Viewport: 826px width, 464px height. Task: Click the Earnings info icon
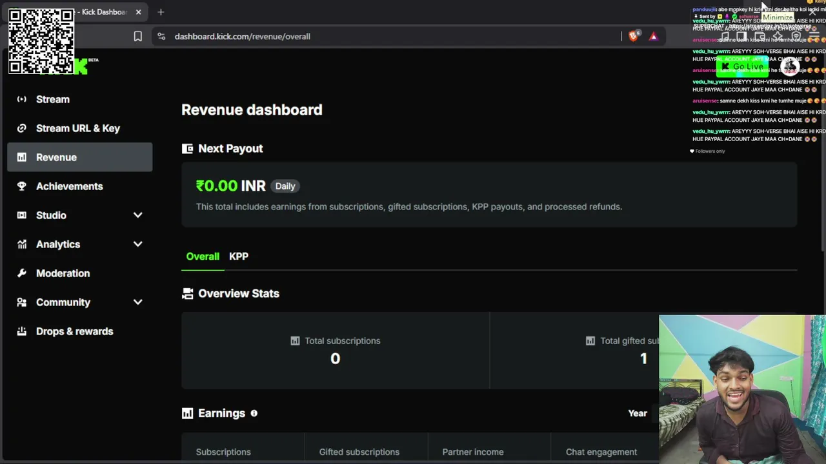tap(254, 413)
